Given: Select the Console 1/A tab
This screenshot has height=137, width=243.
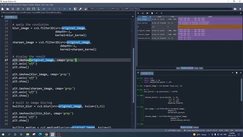Looking at the screenshot, I should pyautogui.click(x=147, y=73).
